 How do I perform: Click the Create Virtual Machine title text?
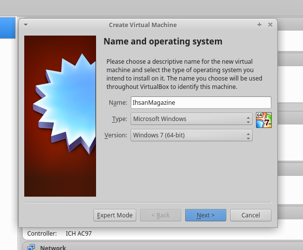click(143, 25)
